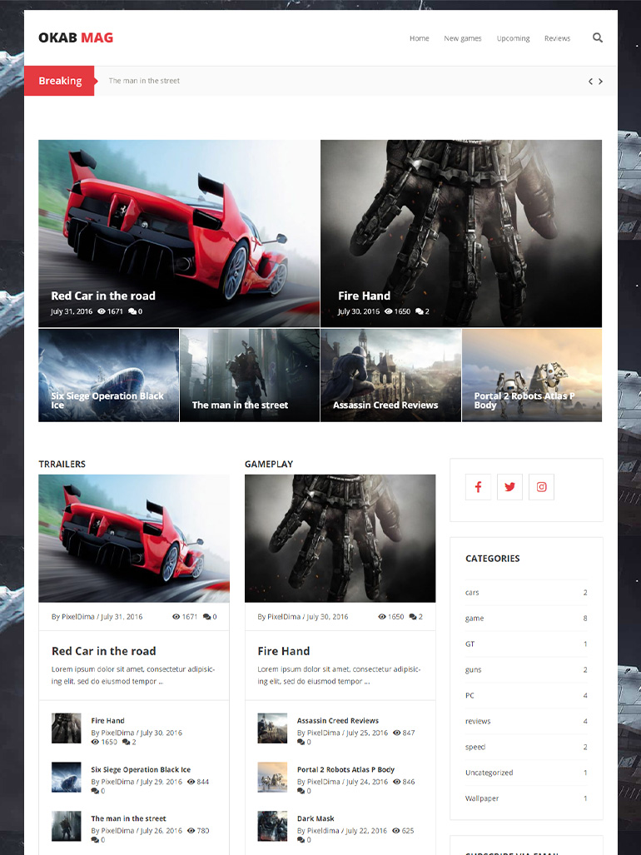Click the TRRAILERS section heading

(x=62, y=464)
